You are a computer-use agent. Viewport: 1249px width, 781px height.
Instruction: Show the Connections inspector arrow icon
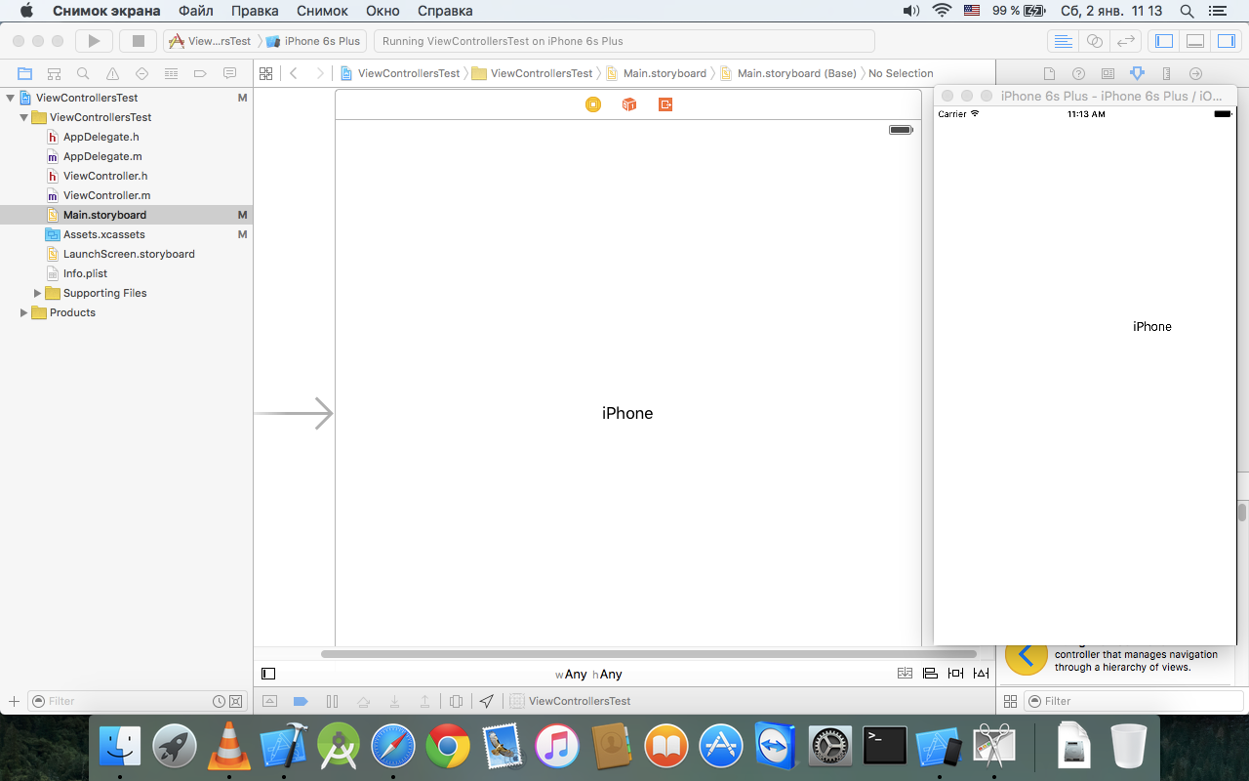tap(1195, 73)
